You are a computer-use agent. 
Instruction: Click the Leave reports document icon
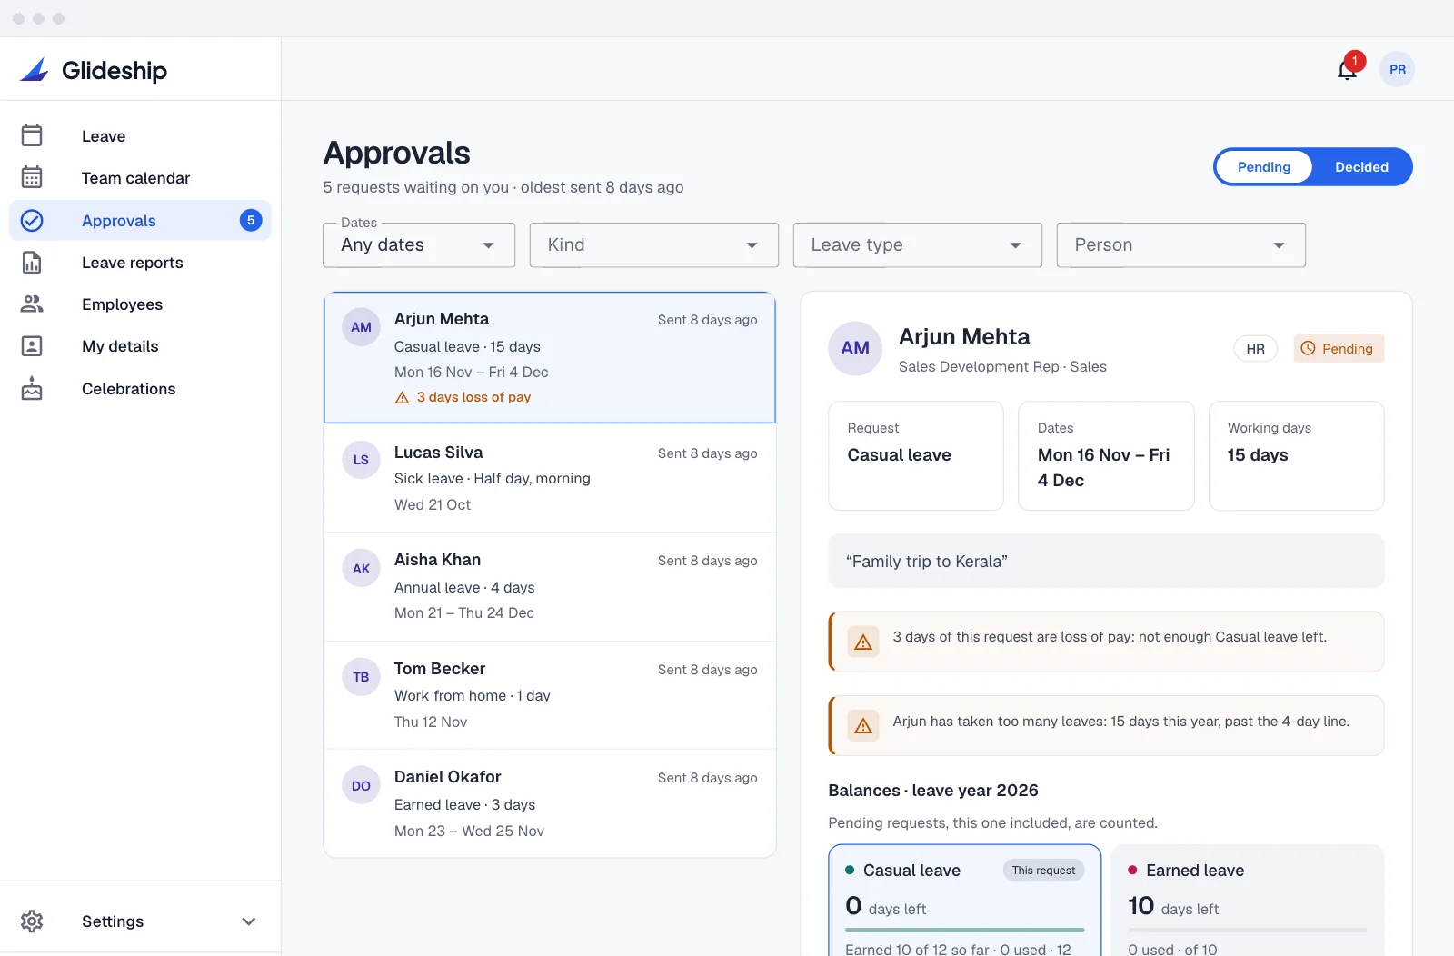(x=32, y=262)
